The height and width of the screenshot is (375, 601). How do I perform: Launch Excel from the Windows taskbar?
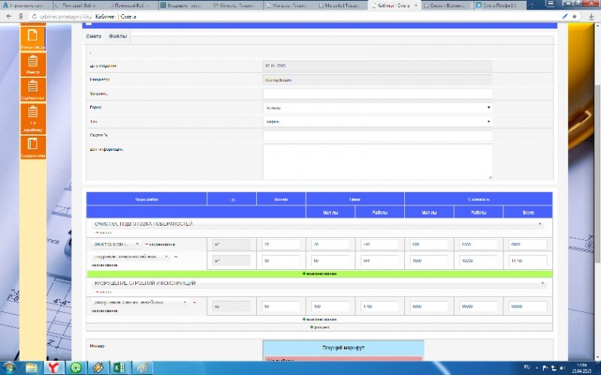tap(119, 367)
